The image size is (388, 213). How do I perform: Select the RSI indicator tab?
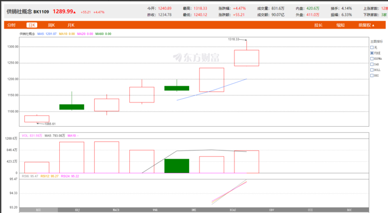[x=39, y=210]
